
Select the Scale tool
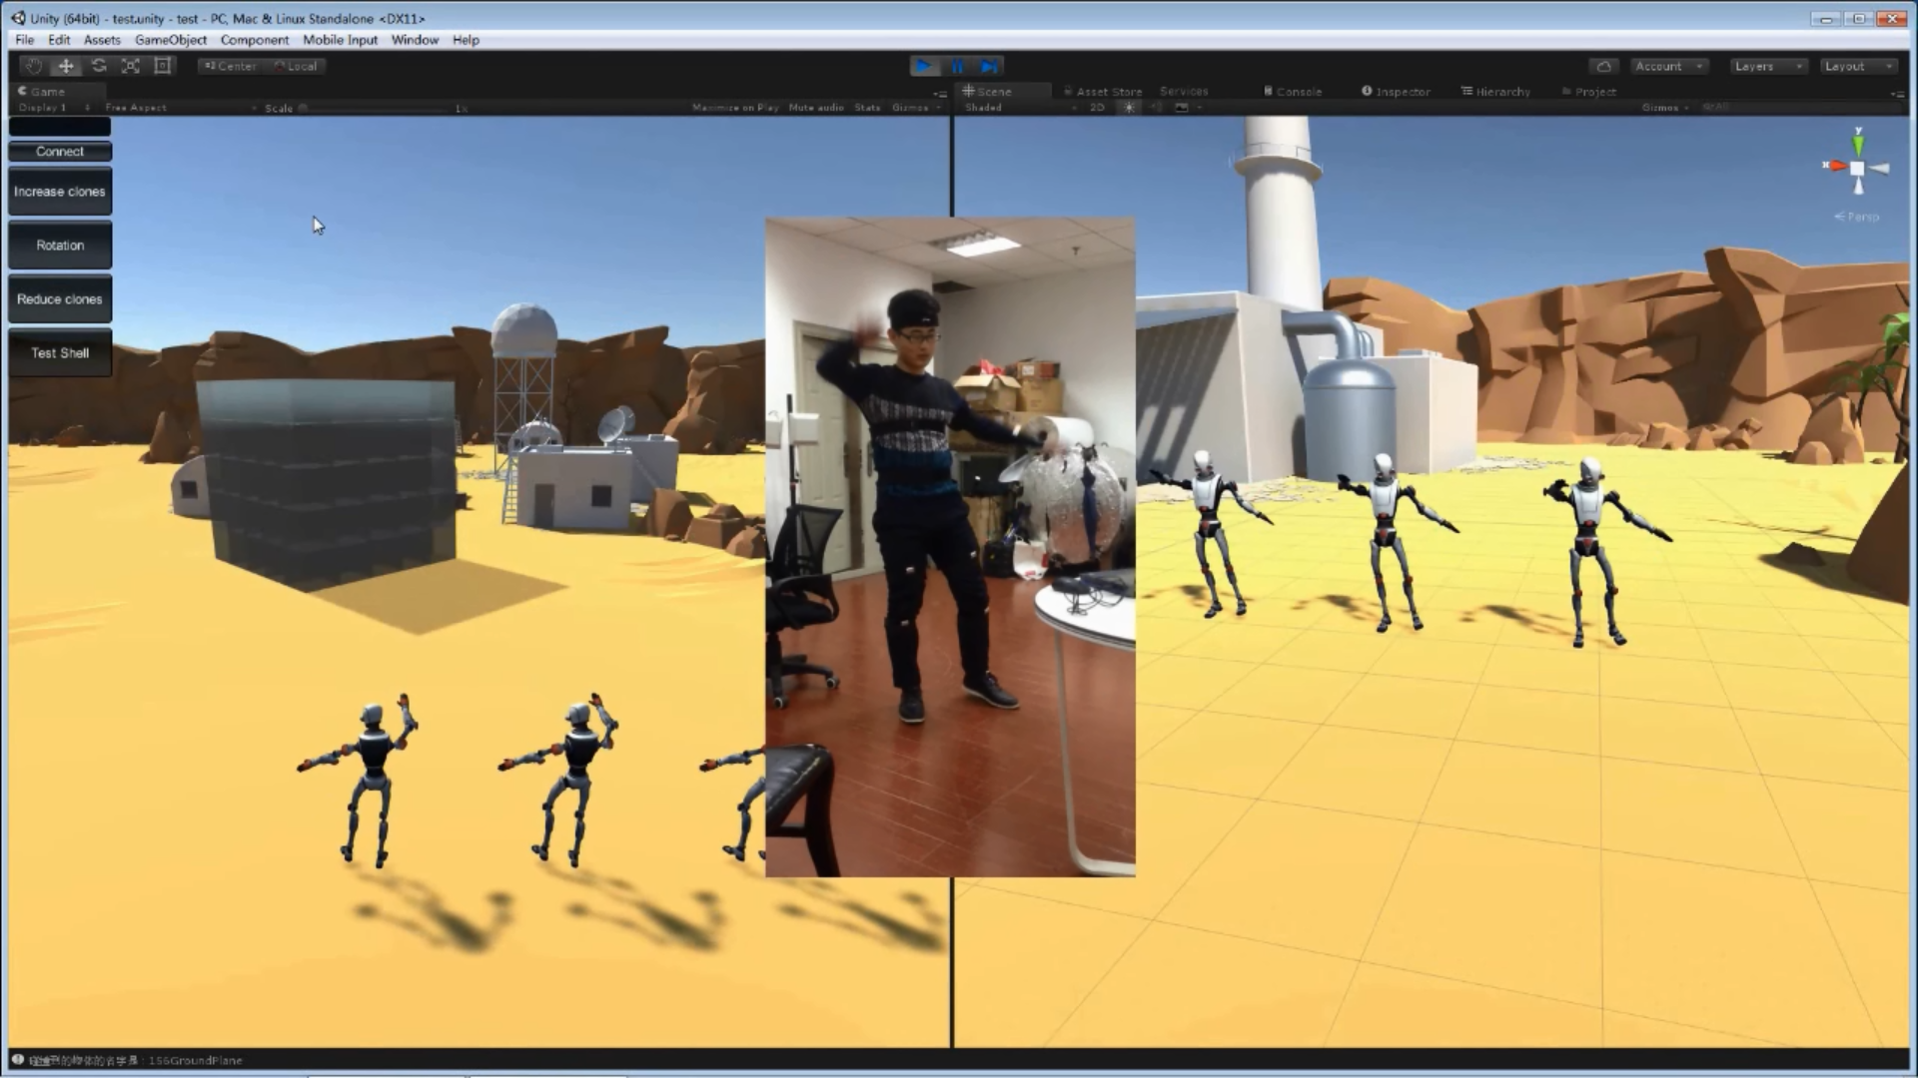coord(131,66)
